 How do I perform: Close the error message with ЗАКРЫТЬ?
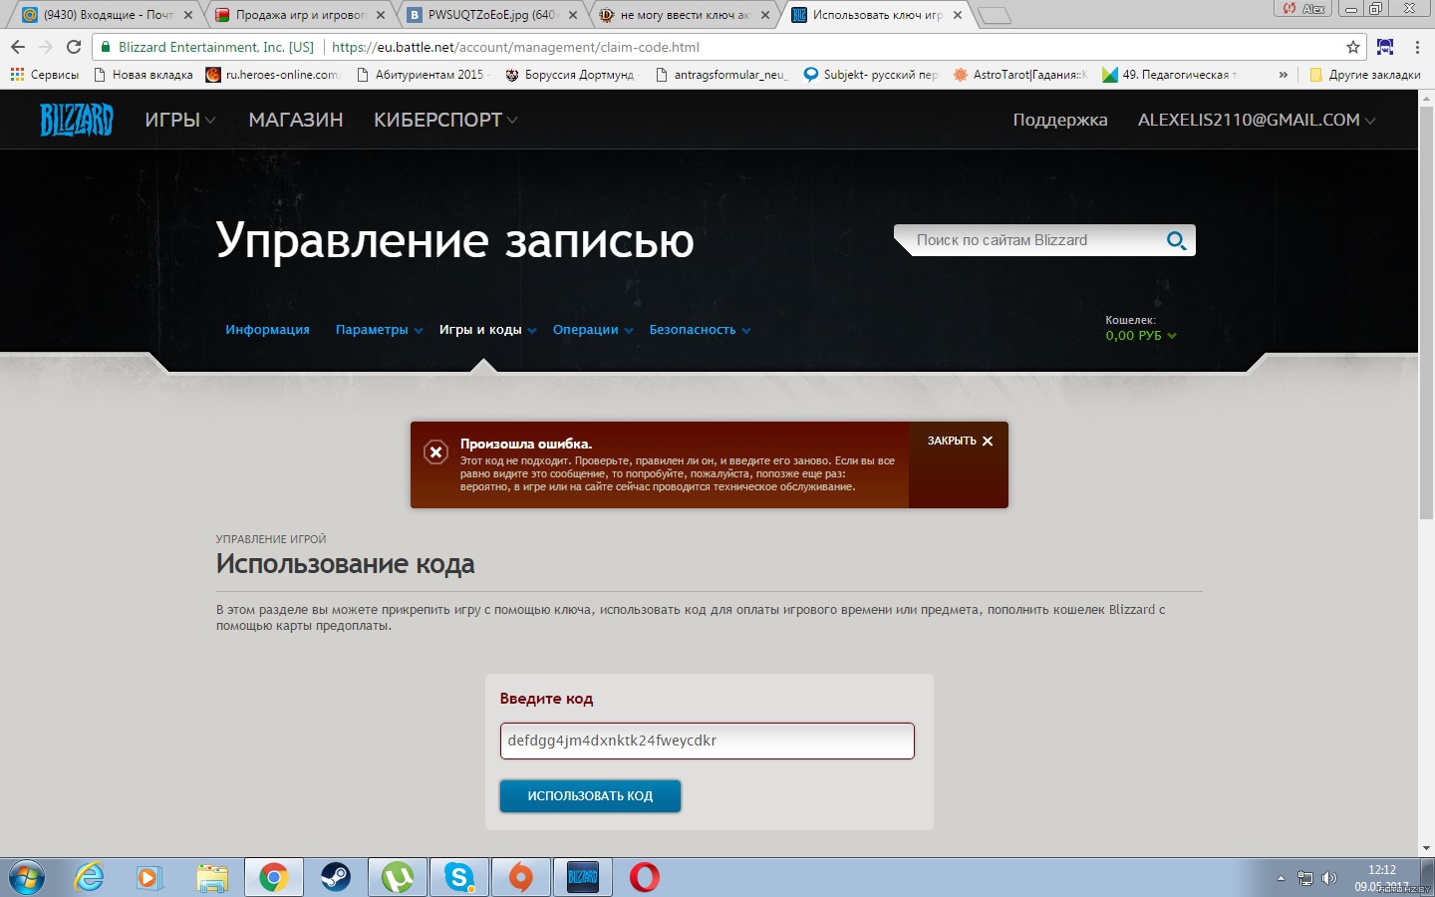[x=960, y=441]
